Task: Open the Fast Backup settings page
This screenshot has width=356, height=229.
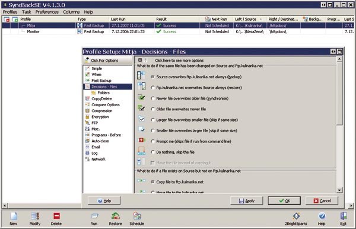Action: pos(101,81)
